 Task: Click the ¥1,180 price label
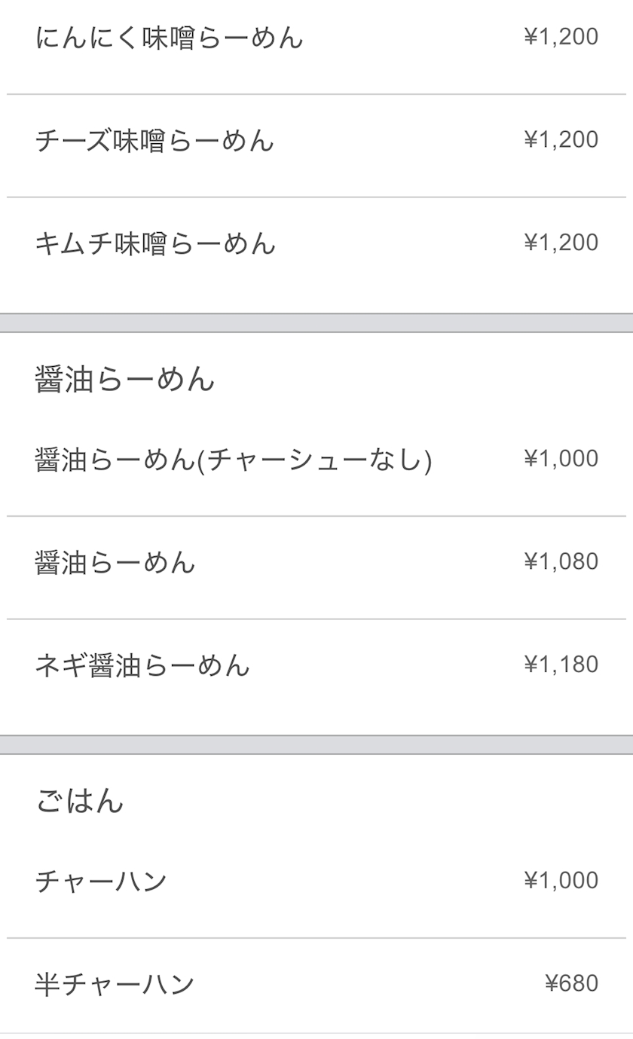(x=561, y=665)
